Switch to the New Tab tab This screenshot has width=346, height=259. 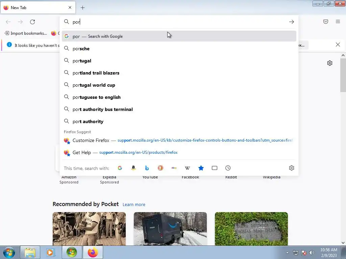[38, 7]
